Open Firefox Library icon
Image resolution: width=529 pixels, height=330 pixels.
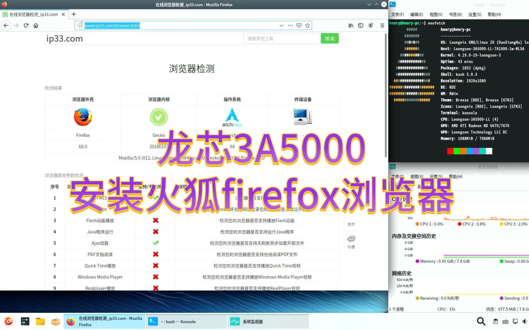tap(351, 25)
